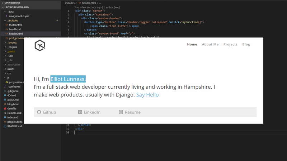This screenshot has height=161, width=287.
Task: Expand the _layouts folder
Action: pos(5,43)
